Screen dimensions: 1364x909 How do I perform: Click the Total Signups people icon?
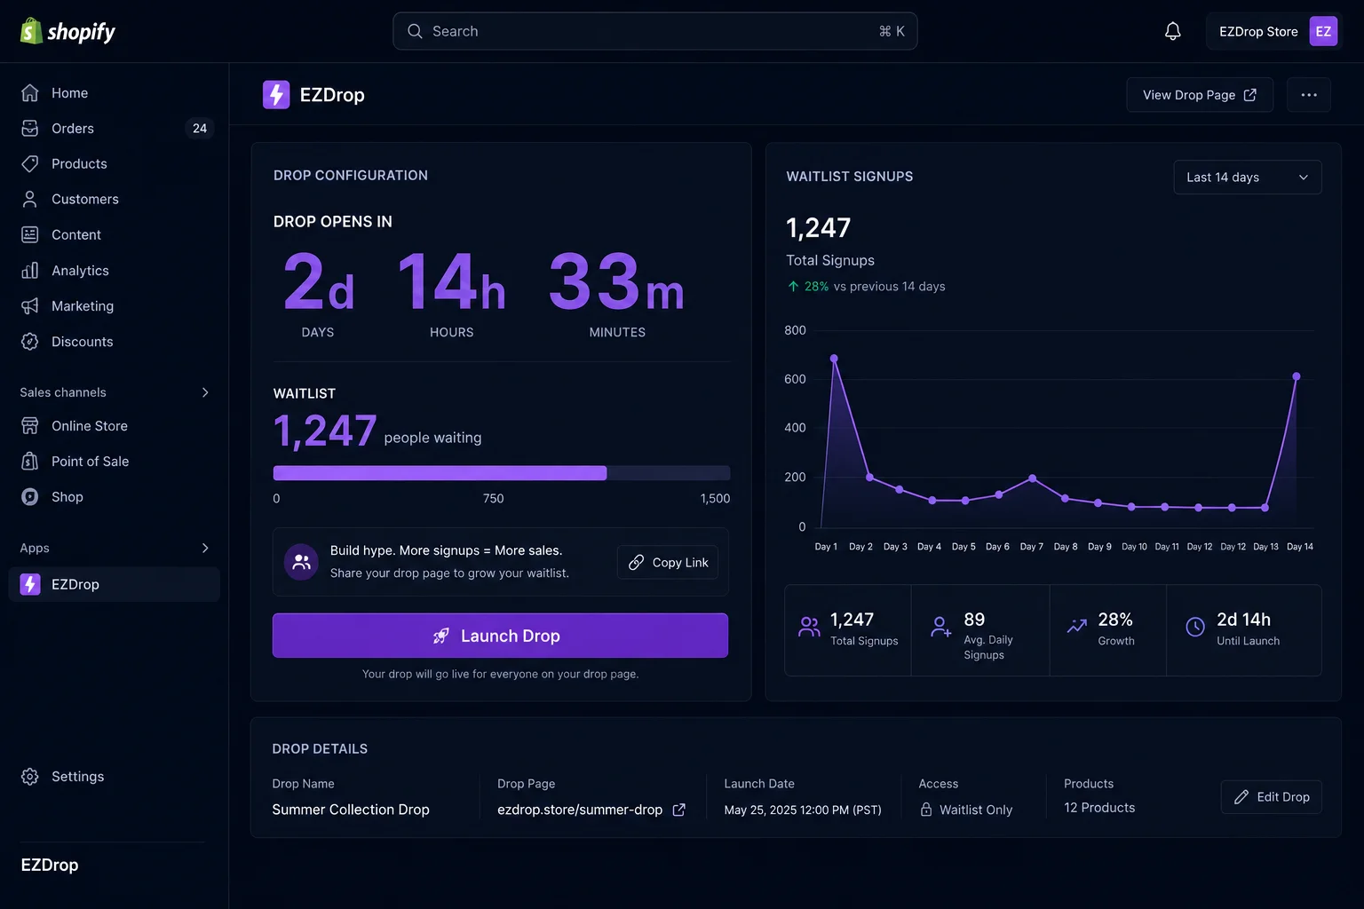pyautogui.click(x=809, y=627)
